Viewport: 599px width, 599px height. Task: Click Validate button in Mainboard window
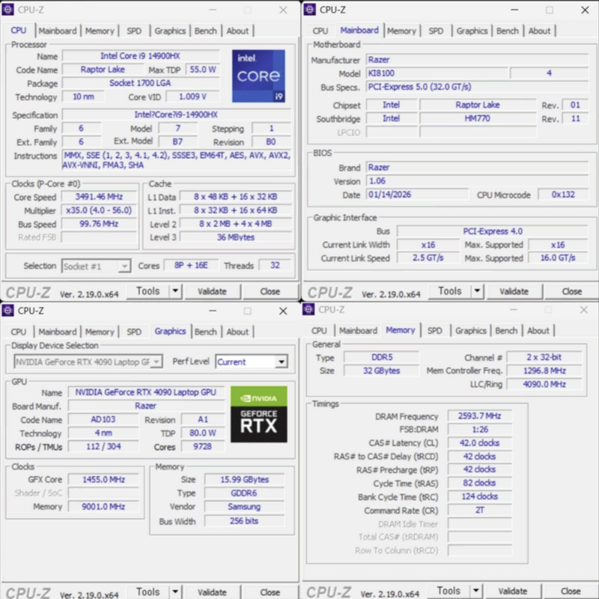click(514, 291)
